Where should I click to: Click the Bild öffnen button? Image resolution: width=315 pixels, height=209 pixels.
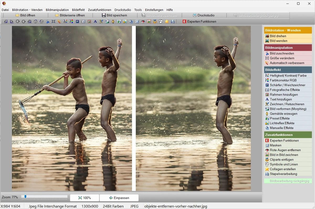point(25,15)
